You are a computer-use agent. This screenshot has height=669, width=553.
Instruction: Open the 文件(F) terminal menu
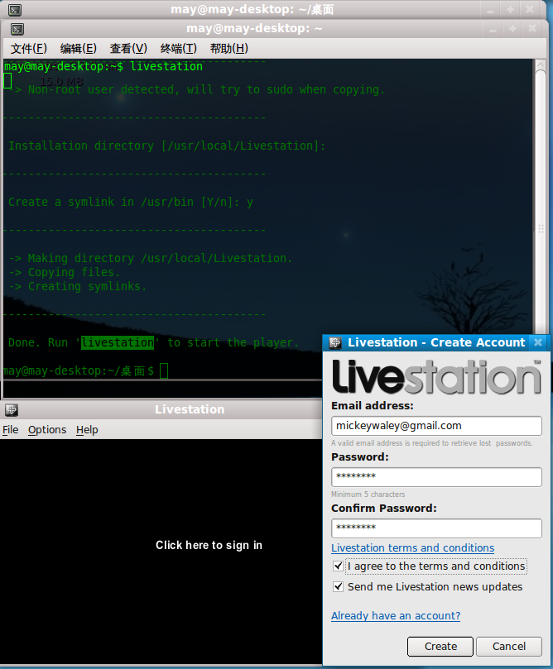coord(29,49)
